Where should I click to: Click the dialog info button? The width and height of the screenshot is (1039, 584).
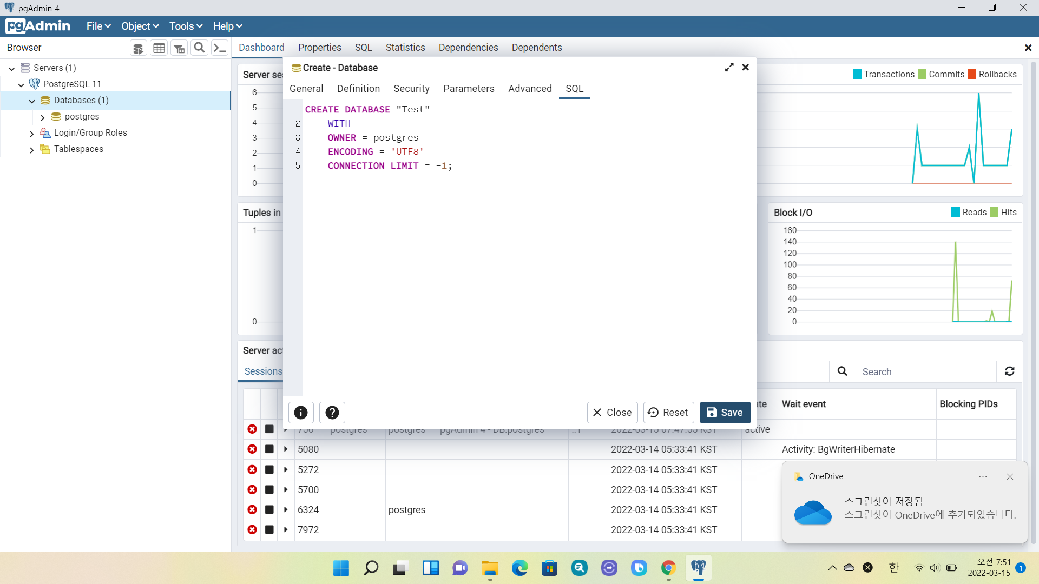pos(301,413)
